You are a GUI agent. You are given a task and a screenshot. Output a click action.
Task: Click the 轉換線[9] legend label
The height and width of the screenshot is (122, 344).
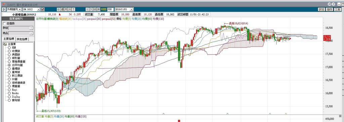click(53, 19)
